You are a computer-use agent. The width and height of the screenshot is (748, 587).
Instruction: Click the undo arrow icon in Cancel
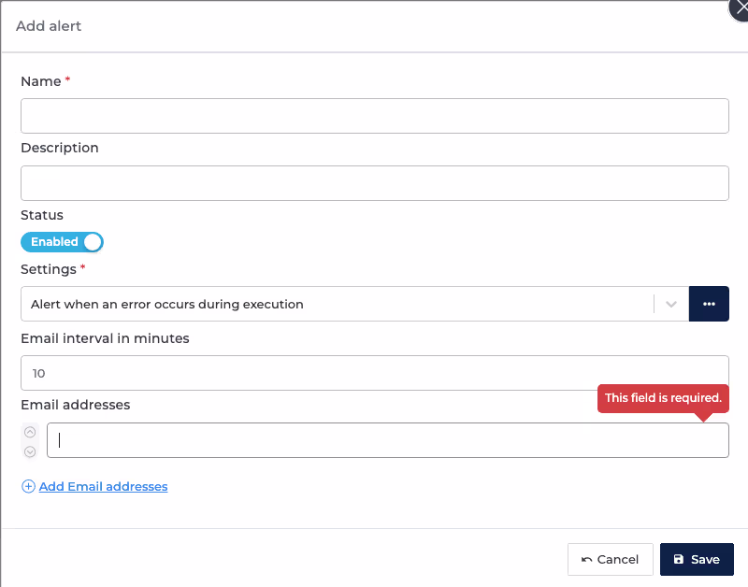coord(587,559)
